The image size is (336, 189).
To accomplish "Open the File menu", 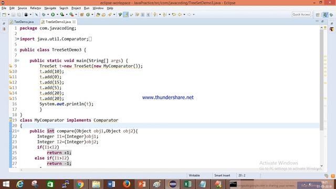I will coord(4,8).
